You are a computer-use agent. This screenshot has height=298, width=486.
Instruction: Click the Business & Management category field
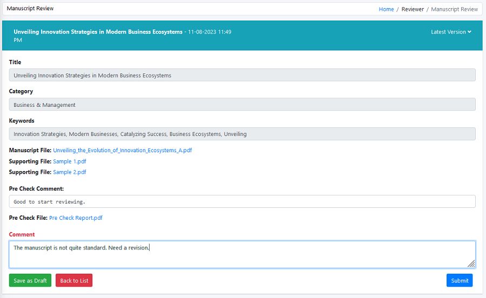[x=242, y=105]
